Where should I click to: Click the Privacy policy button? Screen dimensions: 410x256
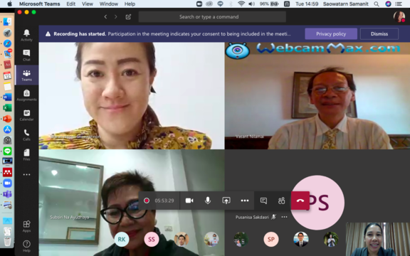click(331, 34)
